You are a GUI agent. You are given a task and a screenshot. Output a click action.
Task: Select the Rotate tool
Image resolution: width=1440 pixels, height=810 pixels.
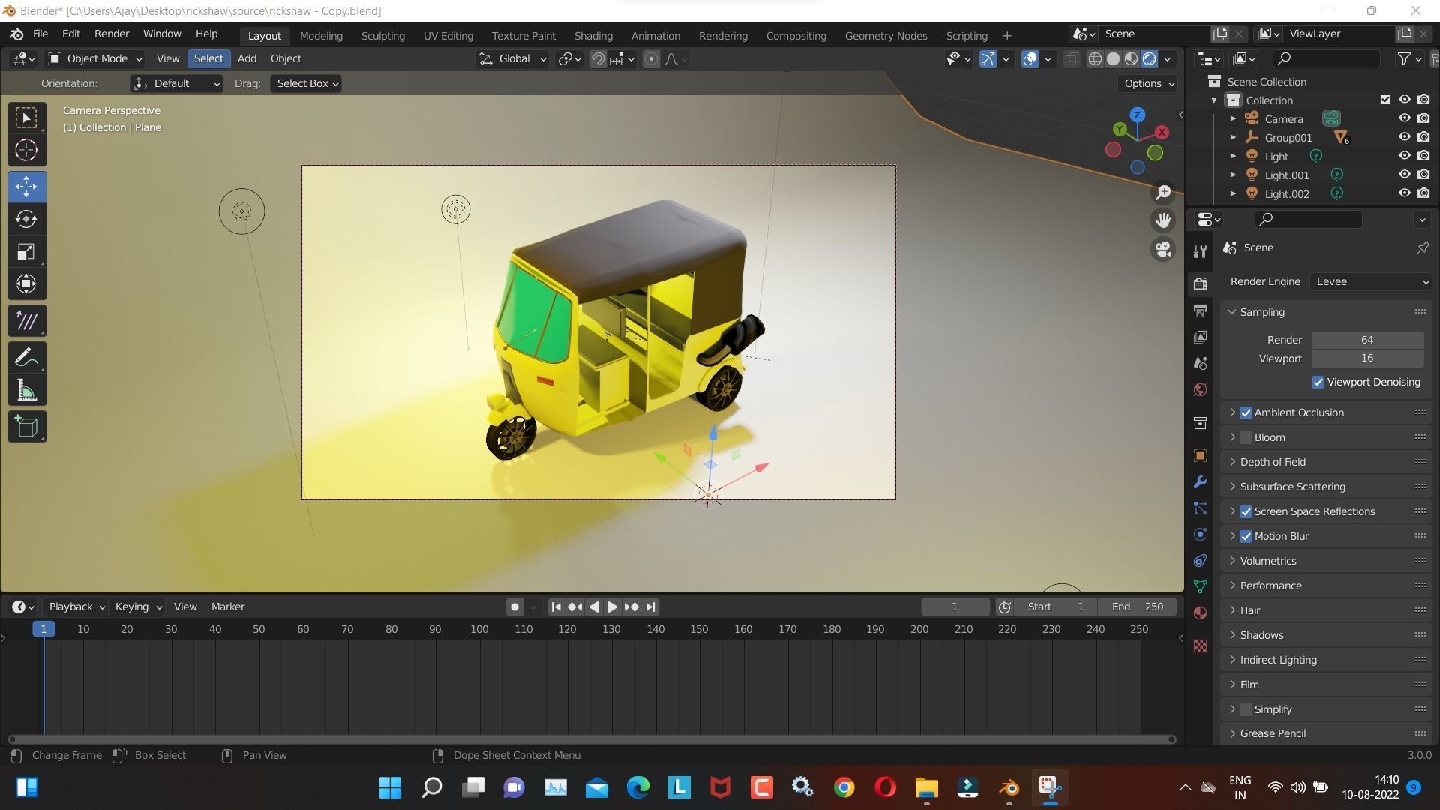[26, 219]
